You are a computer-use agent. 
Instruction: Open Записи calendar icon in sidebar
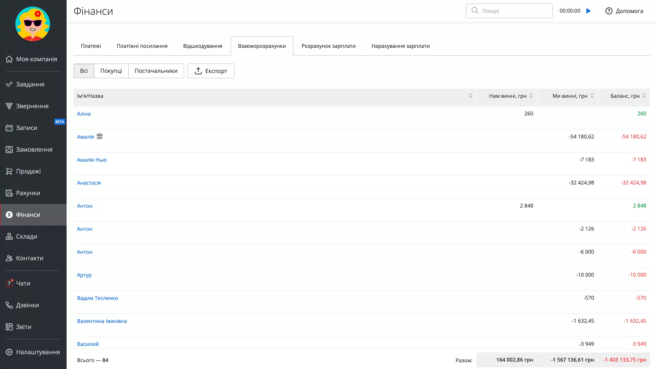[x=9, y=128]
